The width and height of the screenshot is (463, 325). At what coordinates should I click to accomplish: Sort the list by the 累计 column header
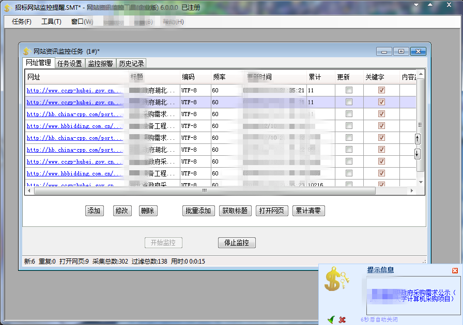[321, 77]
